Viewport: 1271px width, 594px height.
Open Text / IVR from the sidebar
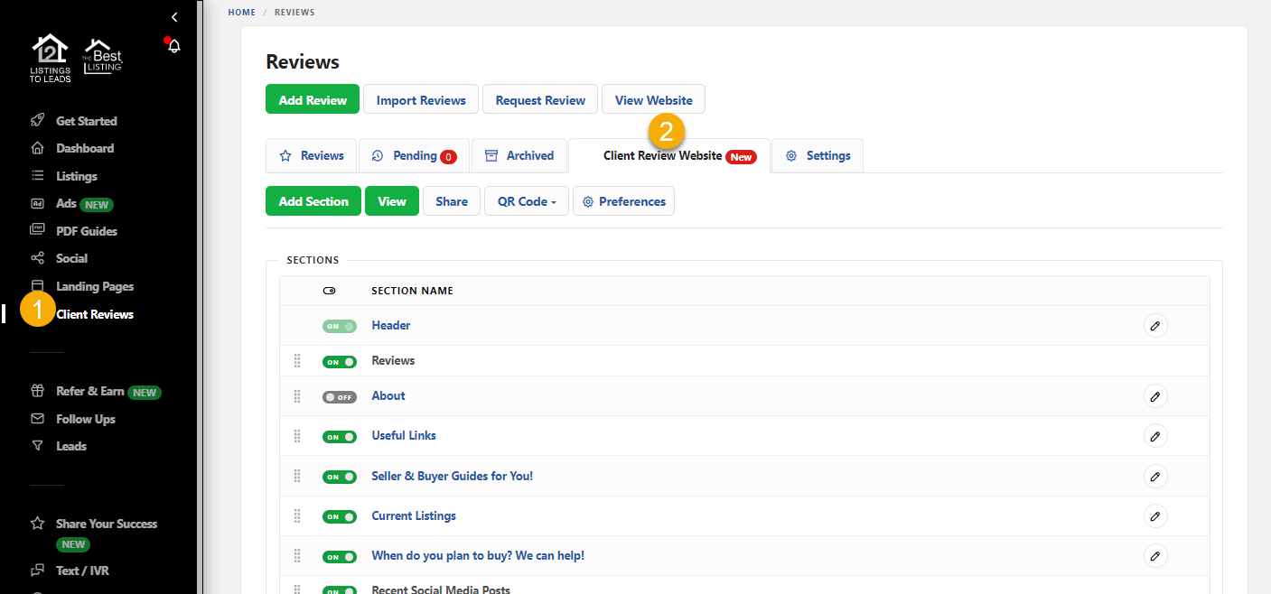tap(83, 570)
